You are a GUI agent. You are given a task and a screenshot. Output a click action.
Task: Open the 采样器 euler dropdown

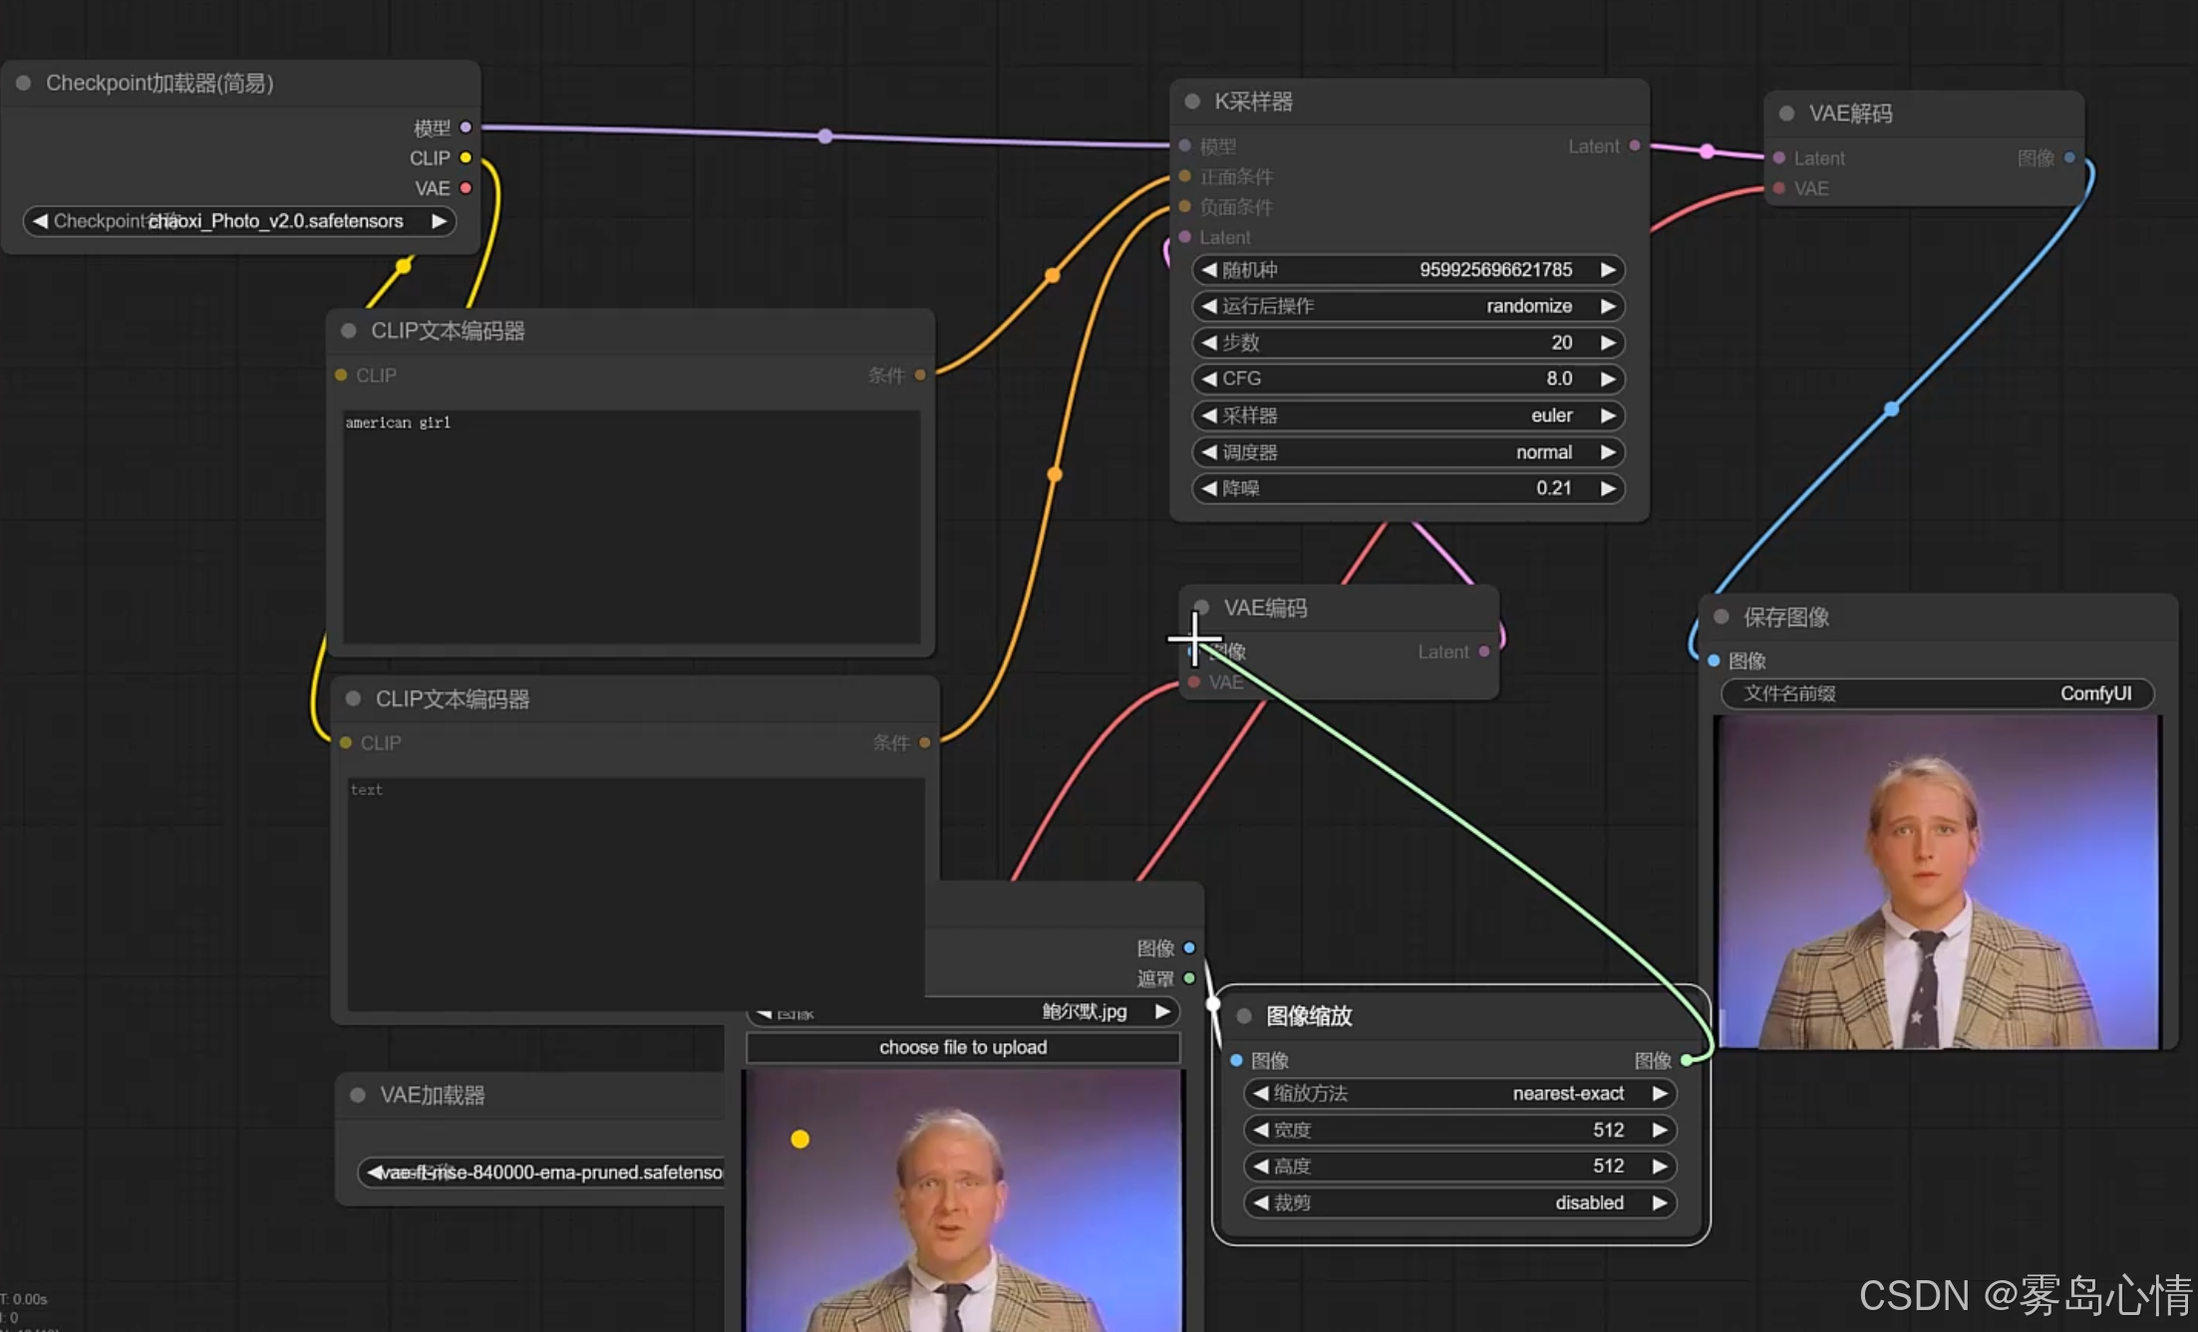click(1409, 415)
